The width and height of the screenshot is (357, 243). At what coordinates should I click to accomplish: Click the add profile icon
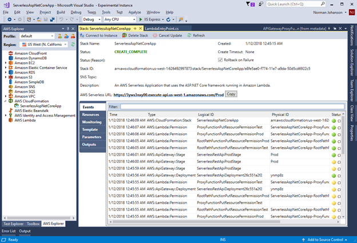click(x=59, y=35)
